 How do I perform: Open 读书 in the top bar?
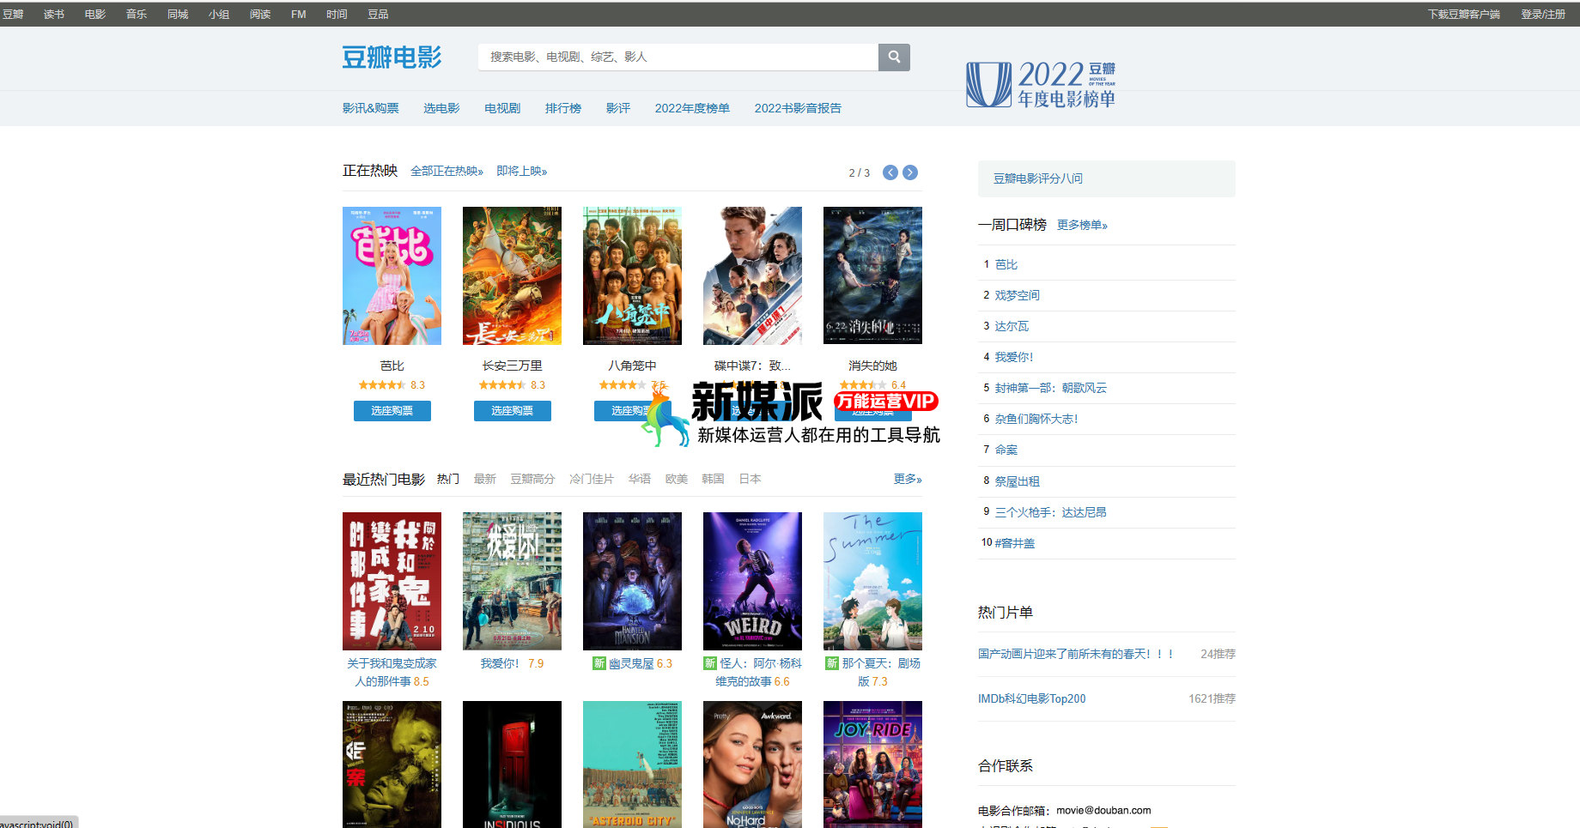(54, 15)
